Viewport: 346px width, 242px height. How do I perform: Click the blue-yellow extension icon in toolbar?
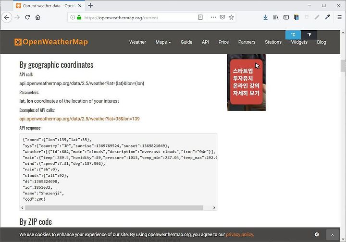click(297, 17)
